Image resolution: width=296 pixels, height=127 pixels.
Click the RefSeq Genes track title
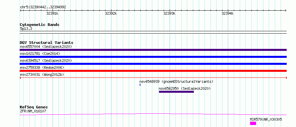click(34, 107)
